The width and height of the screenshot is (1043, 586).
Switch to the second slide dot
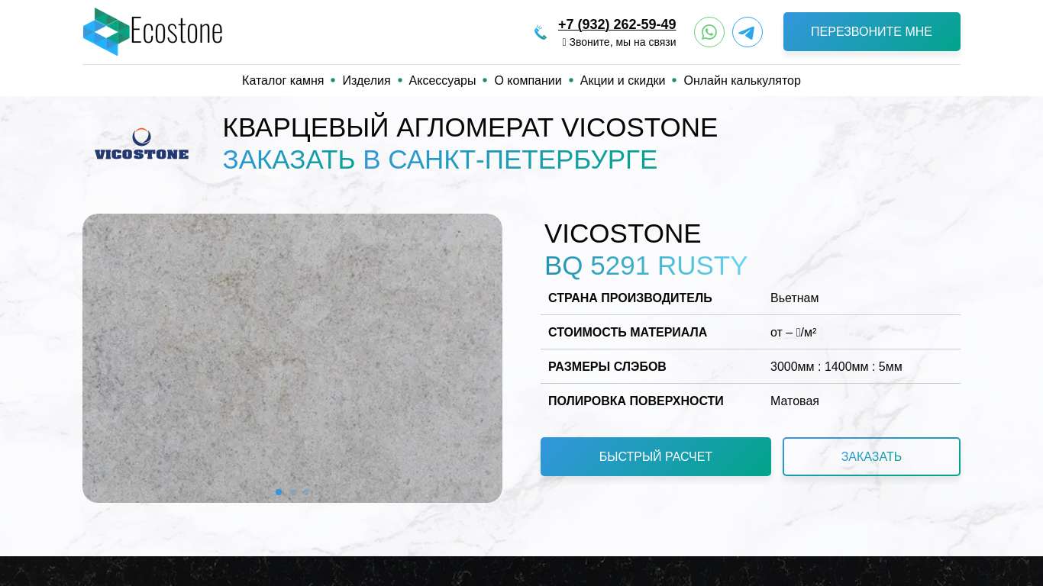tap(292, 492)
